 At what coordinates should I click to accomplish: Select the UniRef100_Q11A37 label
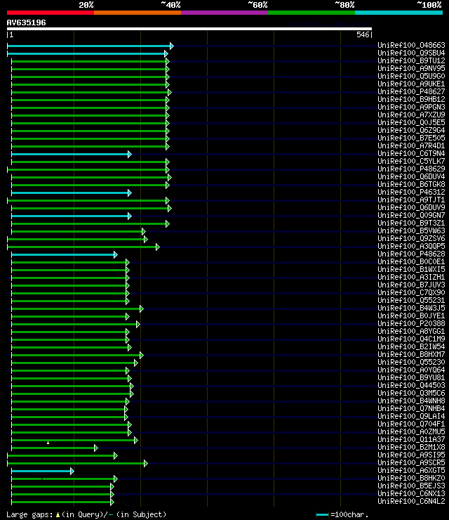point(411,439)
